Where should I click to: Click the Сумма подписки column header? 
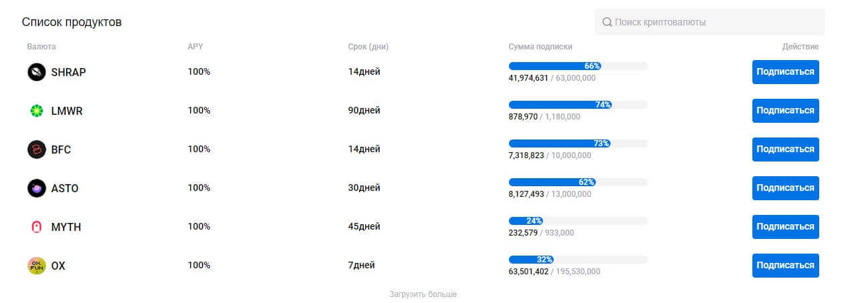click(x=540, y=47)
